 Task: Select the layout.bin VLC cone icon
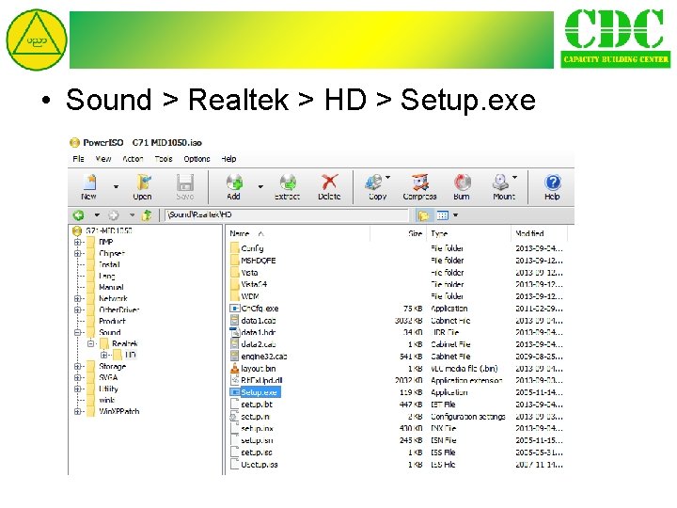[234, 369]
